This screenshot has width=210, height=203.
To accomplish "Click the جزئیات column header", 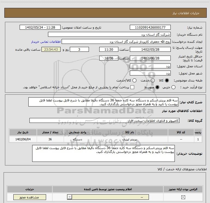I will tap(30, 189).
